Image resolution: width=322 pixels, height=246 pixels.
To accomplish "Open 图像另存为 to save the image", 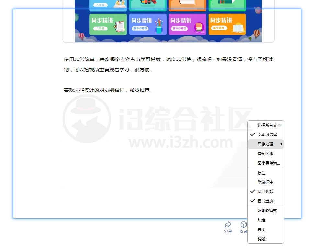I will click(x=266, y=163).
